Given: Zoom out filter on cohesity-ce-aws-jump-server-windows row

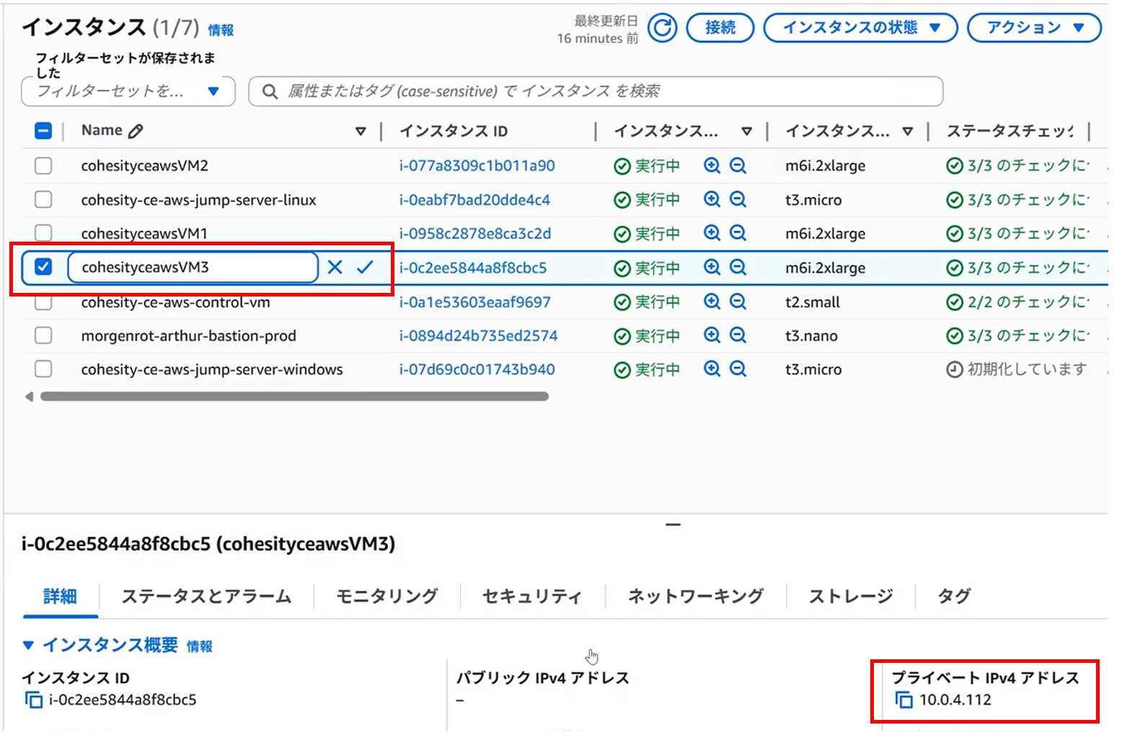Looking at the screenshot, I should pos(738,369).
